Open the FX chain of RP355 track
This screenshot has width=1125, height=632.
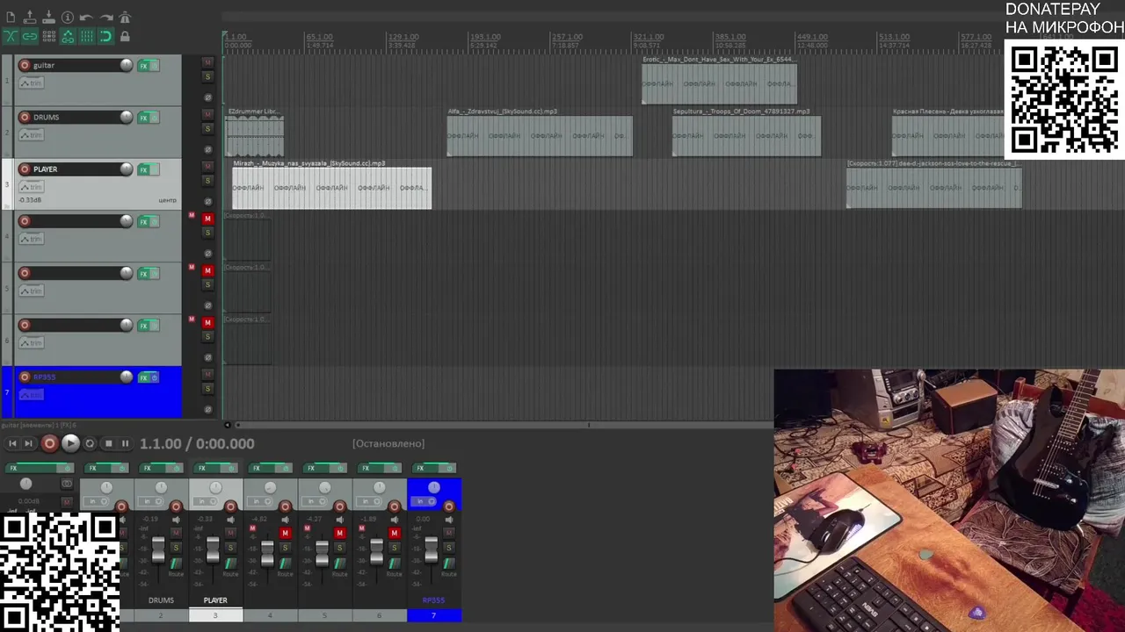(x=143, y=377)
